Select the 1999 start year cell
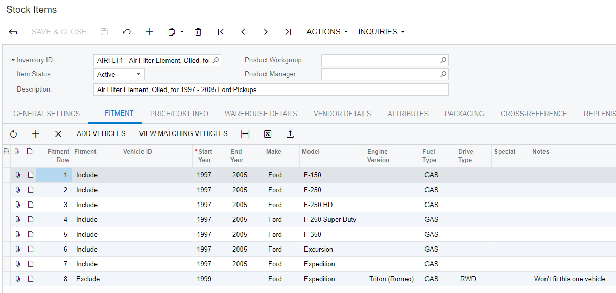 coord(210,279)
